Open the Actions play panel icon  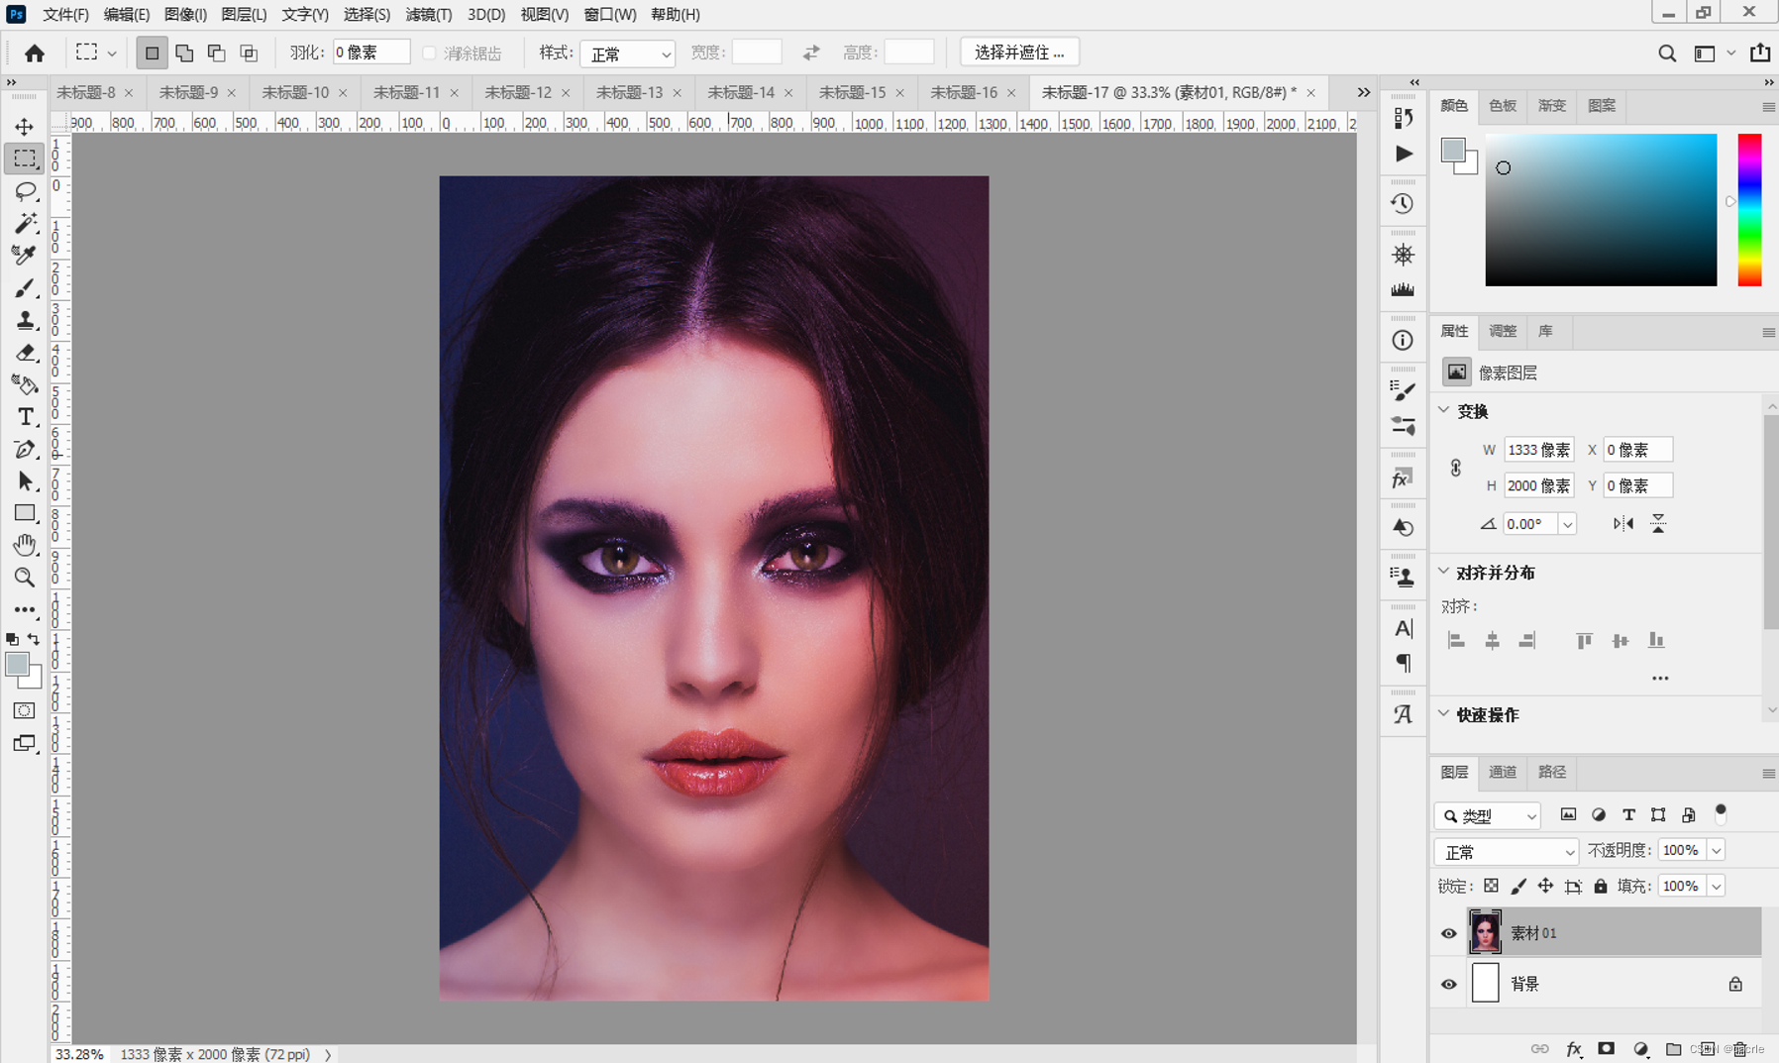pos(1404,154)
